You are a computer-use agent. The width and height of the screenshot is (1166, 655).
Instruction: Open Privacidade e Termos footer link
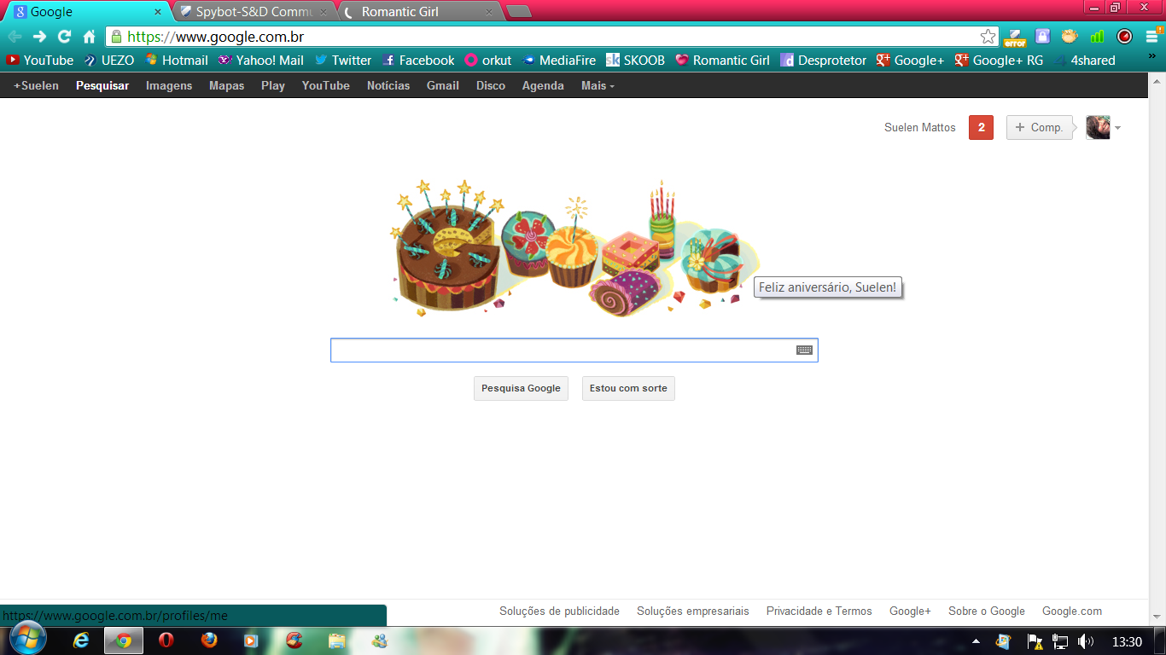coord(819,611)
